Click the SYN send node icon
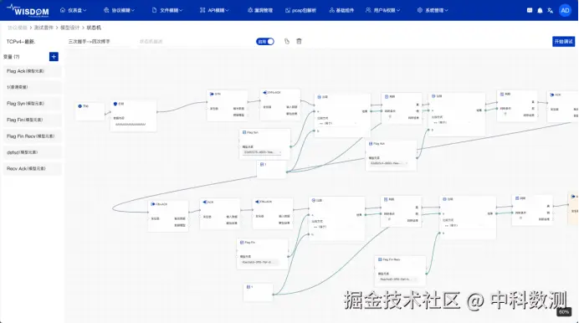Viewport: 579px width, 323px height. tap(212, 94)
